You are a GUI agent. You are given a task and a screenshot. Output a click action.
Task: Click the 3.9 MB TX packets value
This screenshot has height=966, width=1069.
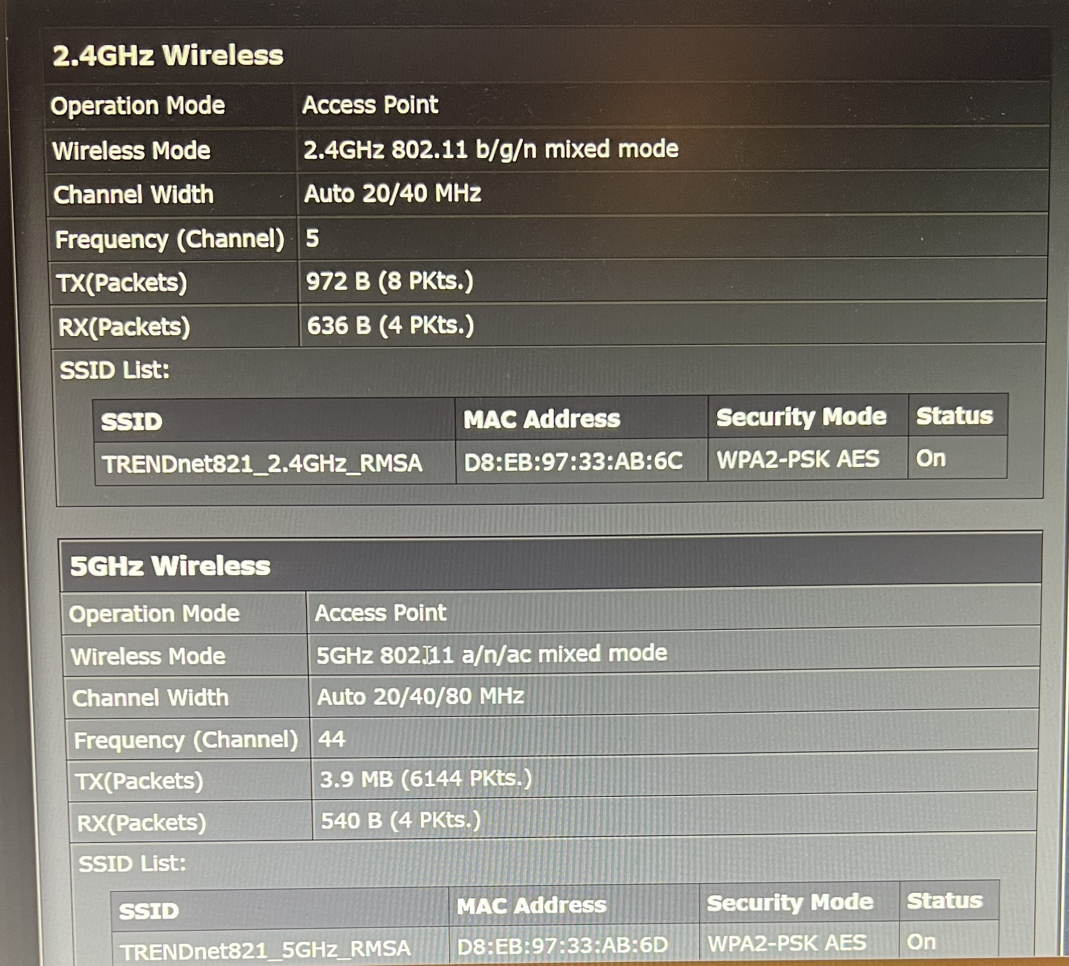pos(425,778)
